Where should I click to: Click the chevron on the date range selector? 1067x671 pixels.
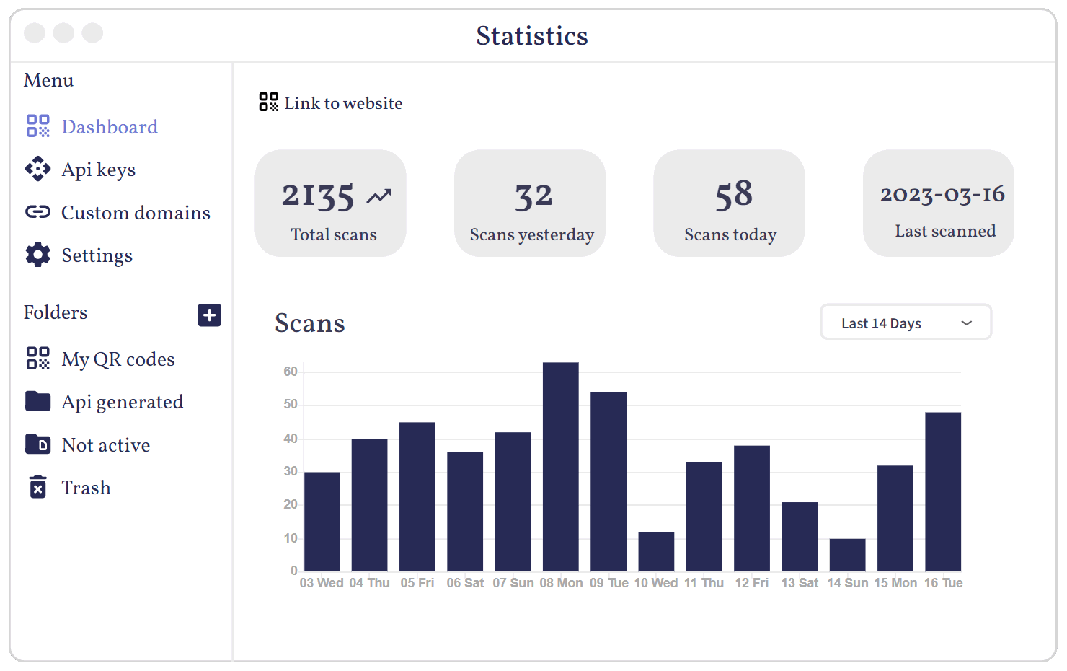(x=966, y=323)
